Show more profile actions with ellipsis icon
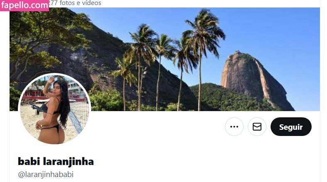 pyautogui.click(x=234, y=126)
